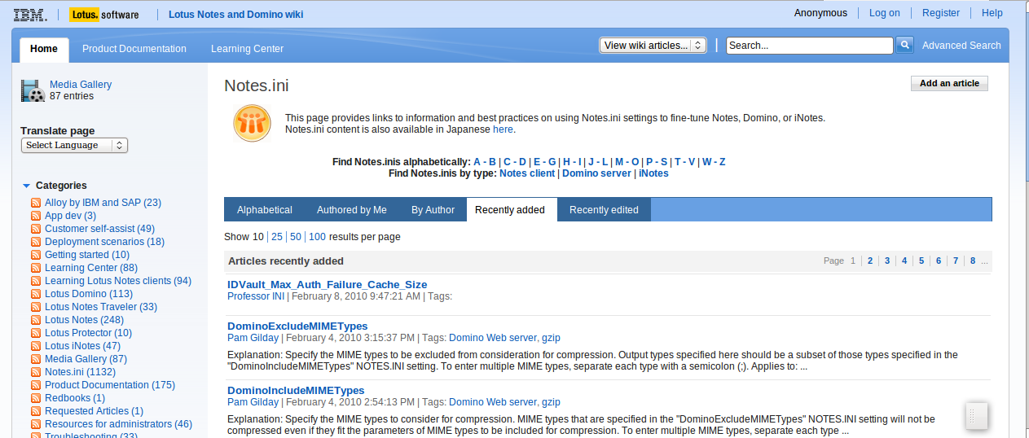
Task: Click the Lotus Notes and Domino wiki title
Action: tap(235, 14)
